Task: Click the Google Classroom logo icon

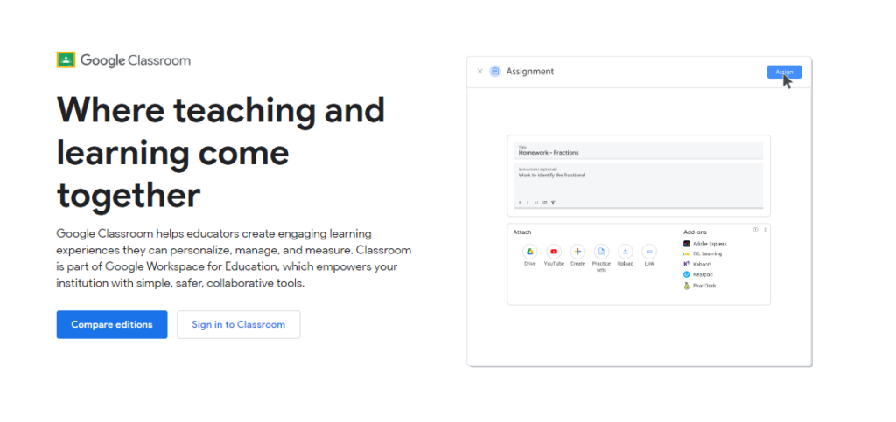Action: pyautogui.click(x=66, y=60)
